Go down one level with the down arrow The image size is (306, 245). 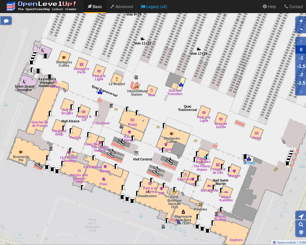tap(301, 91)
